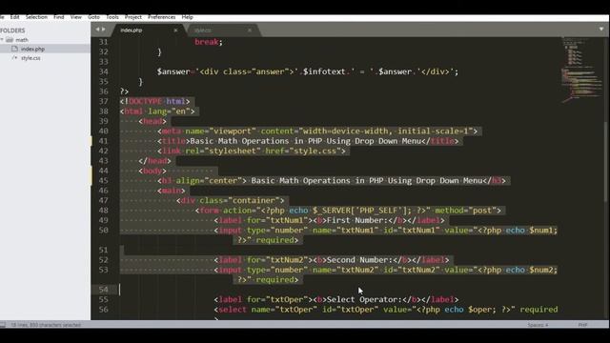Click the $answer assignment on line 34
This screenshot has width=610, height=343.
(307, 71)
